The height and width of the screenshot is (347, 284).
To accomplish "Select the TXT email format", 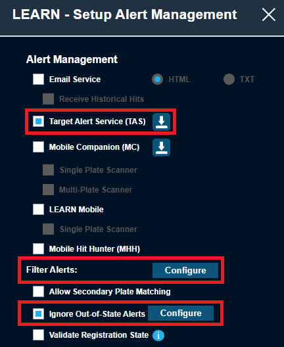I will [229, 80].
